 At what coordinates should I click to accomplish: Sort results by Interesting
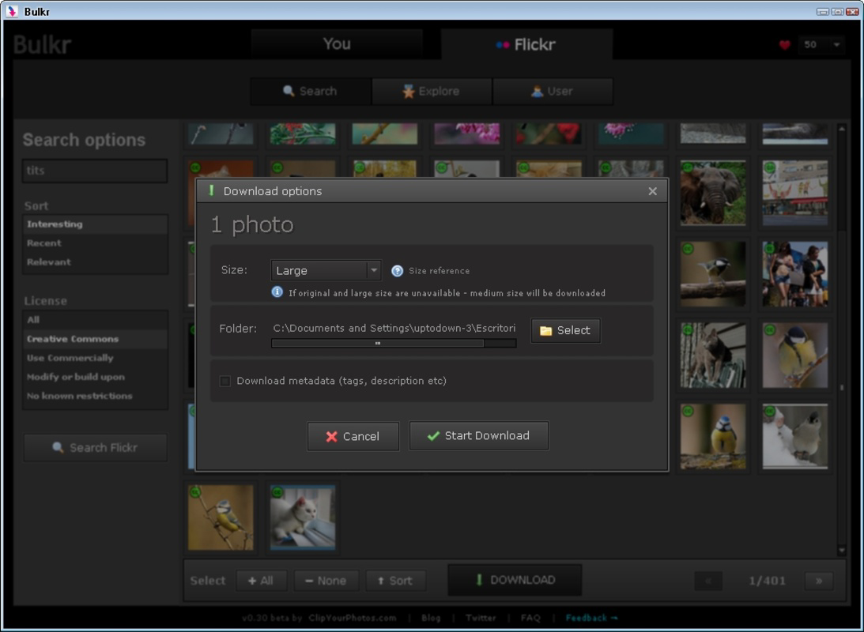(95, 224)
